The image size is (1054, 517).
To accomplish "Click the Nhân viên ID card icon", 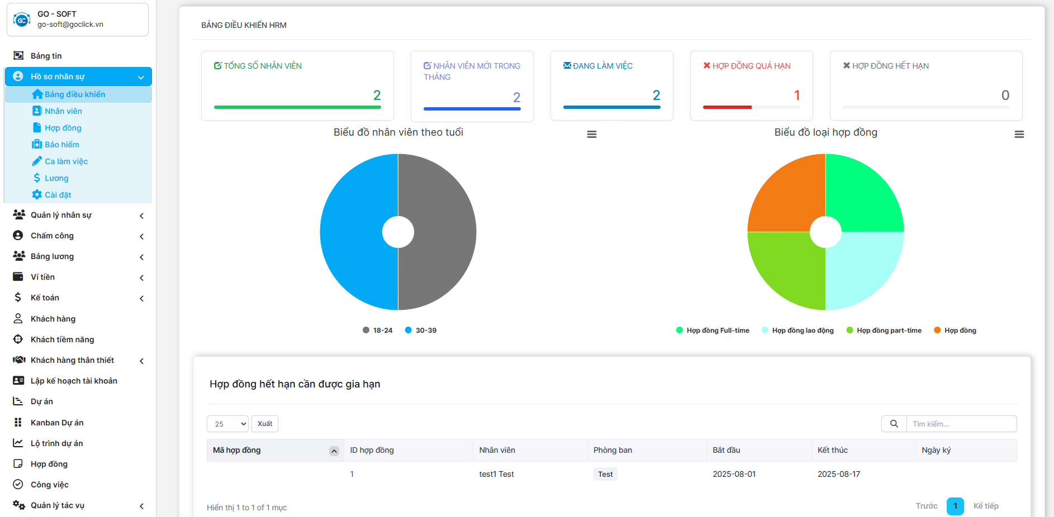I will point(37,111).
